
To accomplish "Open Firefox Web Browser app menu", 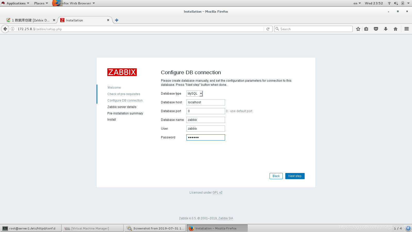I will (x=74, y=3).
